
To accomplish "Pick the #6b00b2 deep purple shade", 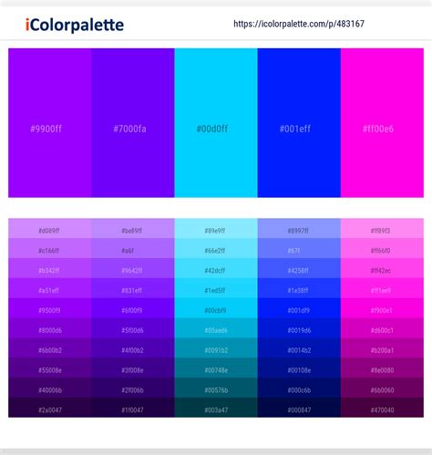I will click(50, 347).
